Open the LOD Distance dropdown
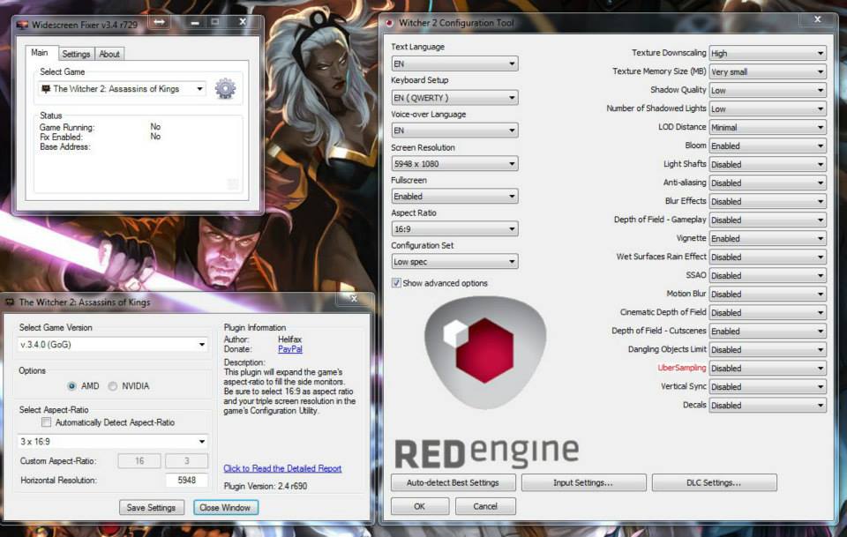Screen dimensions: 847x537 click(768, 127)
